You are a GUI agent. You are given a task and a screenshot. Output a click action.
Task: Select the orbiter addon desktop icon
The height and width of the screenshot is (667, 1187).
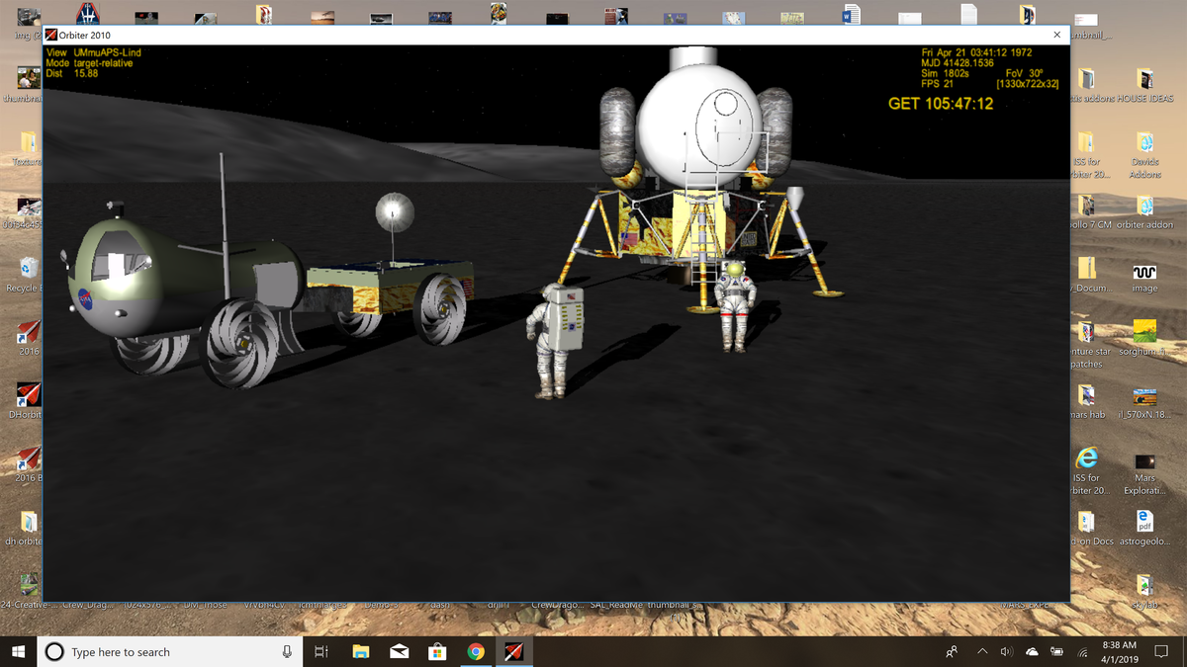(x=1145, y=211)
